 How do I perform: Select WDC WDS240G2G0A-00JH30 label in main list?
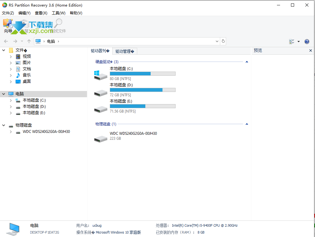pos(133,133)
